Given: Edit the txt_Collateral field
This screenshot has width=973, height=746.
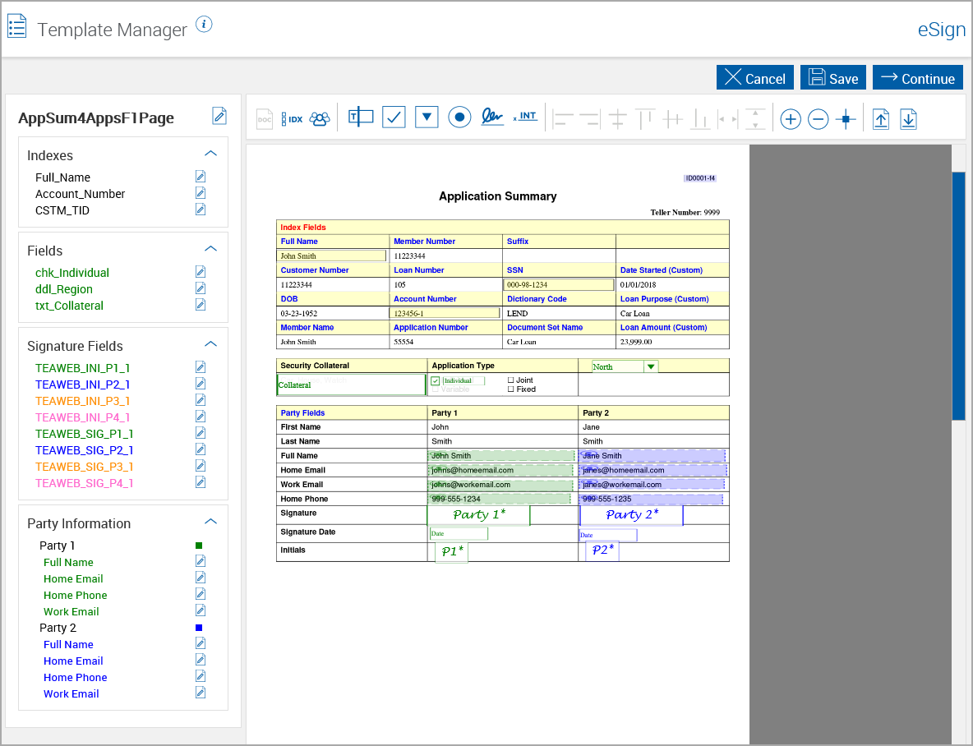Looking at the screenshot, I should 201,305.
